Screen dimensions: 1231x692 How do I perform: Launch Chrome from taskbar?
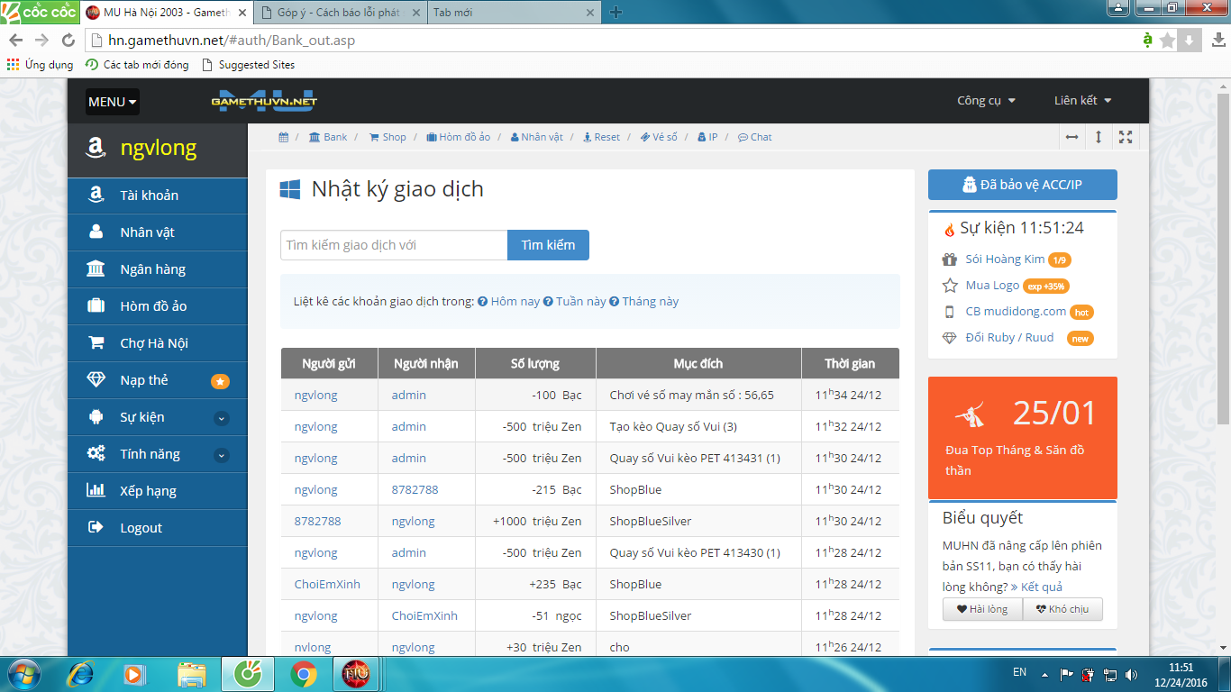(x=303, y=674)
